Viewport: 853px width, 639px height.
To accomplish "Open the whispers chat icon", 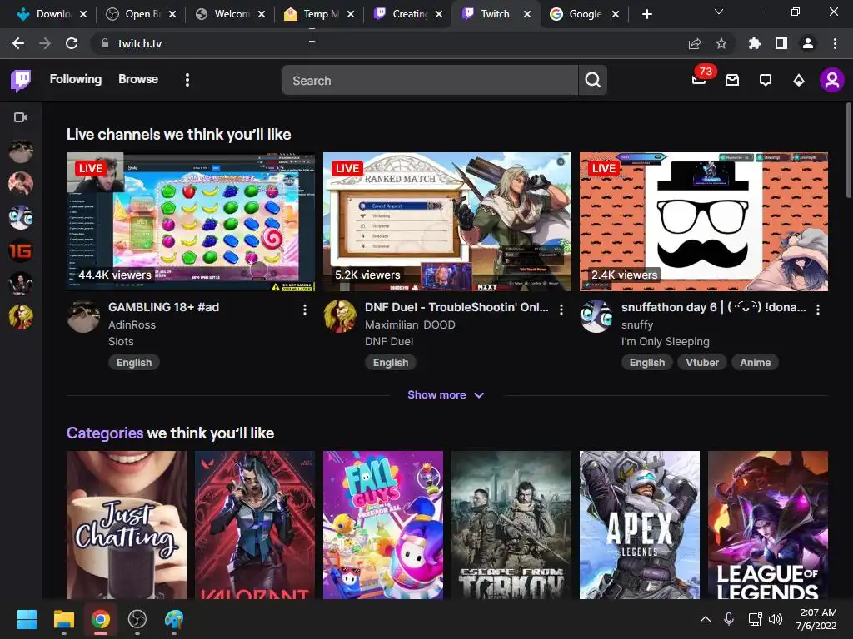I will click(766, 81).
